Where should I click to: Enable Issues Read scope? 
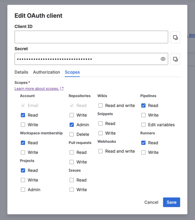pos(72,180)
